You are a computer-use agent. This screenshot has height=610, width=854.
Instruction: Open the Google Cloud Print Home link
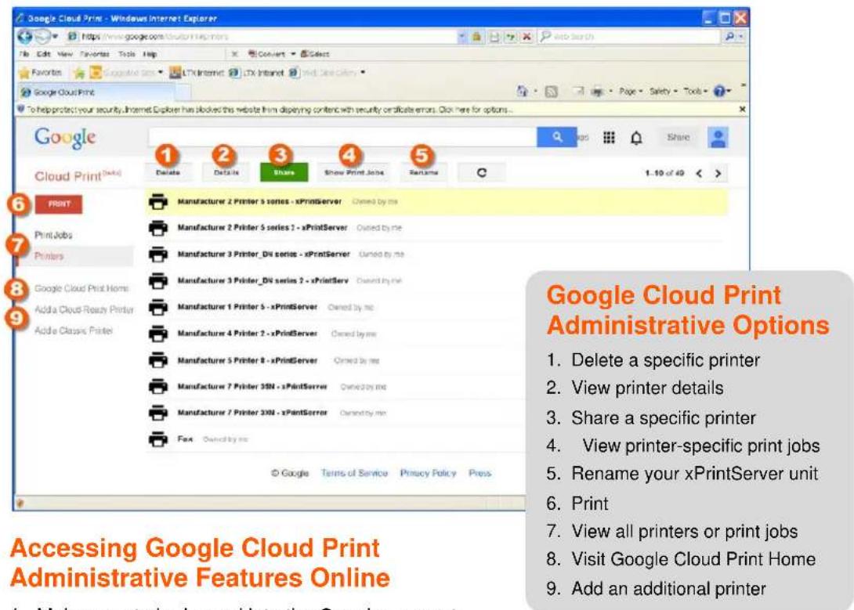[x=81, y=288]
